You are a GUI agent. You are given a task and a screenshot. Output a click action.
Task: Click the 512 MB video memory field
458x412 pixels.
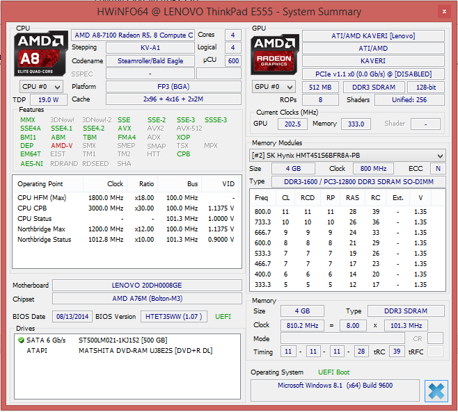320,87
